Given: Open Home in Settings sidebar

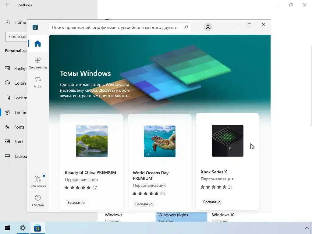Looking at the screenshot, I should click(x=16, y=22).
